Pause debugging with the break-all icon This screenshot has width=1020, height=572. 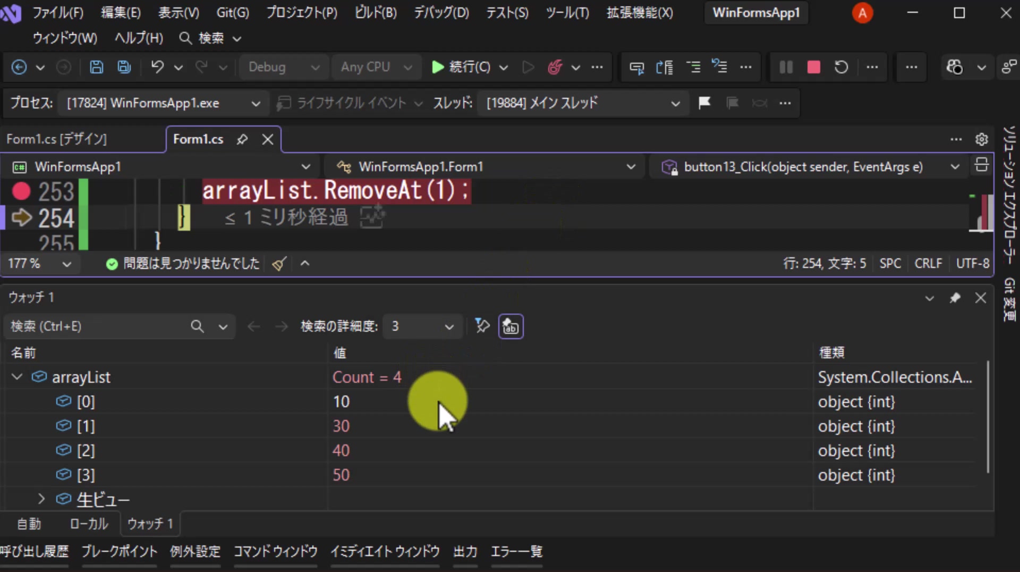coord(786,67)
